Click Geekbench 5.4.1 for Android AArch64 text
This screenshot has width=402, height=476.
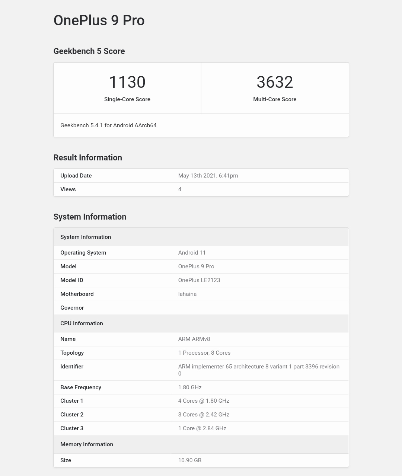click(x=108, y=125)
